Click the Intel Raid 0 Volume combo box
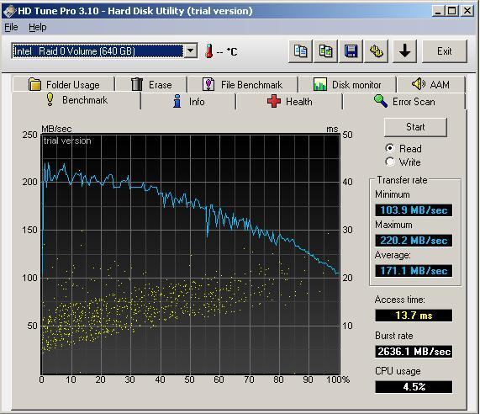 [104, 50]
